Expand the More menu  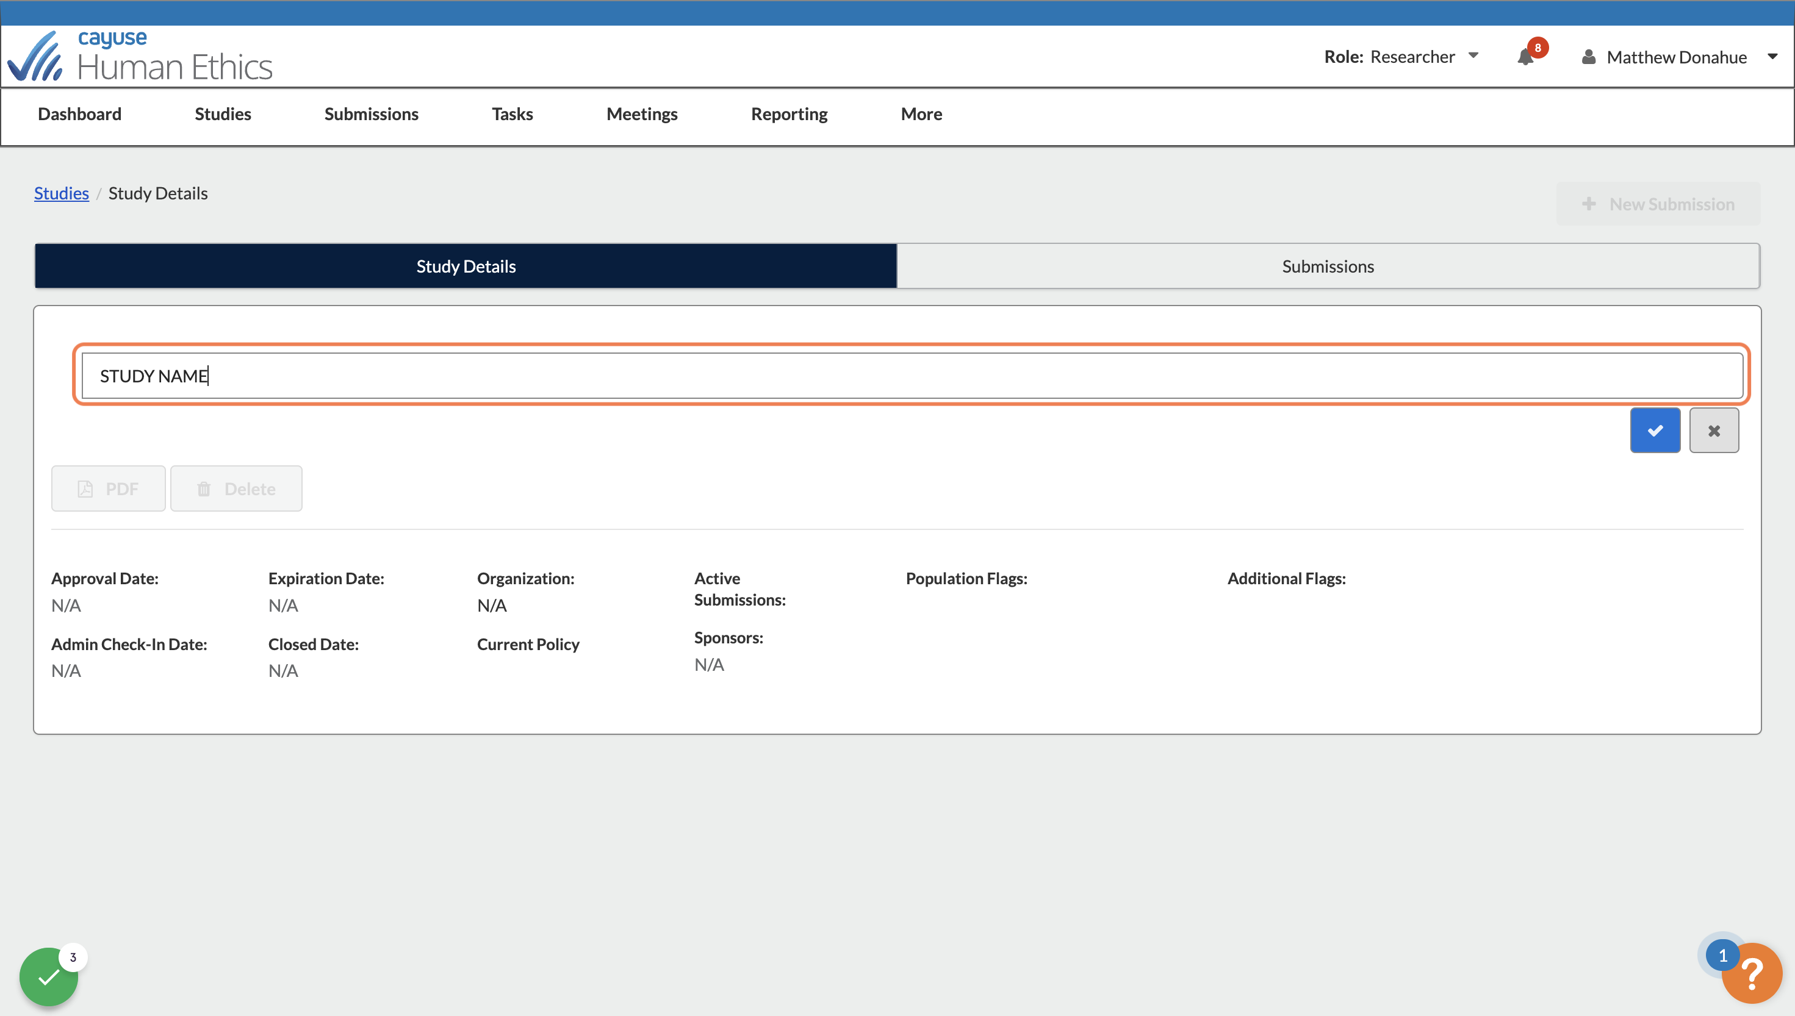click(921, 114)
